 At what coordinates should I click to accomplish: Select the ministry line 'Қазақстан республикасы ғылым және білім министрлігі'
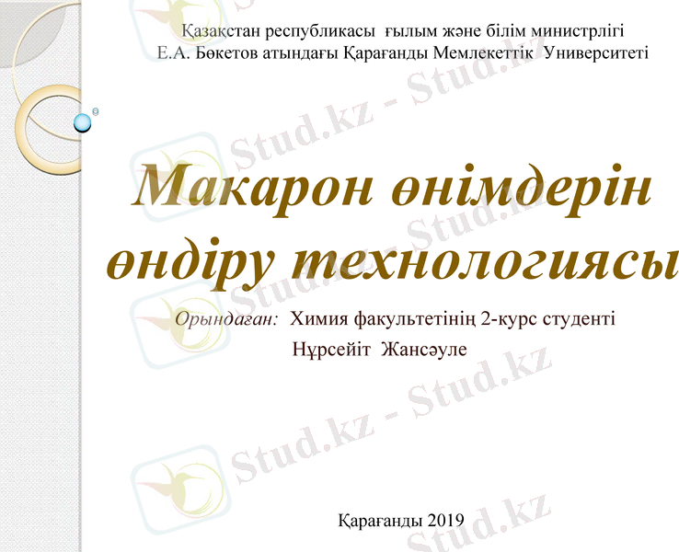[402, 31]
